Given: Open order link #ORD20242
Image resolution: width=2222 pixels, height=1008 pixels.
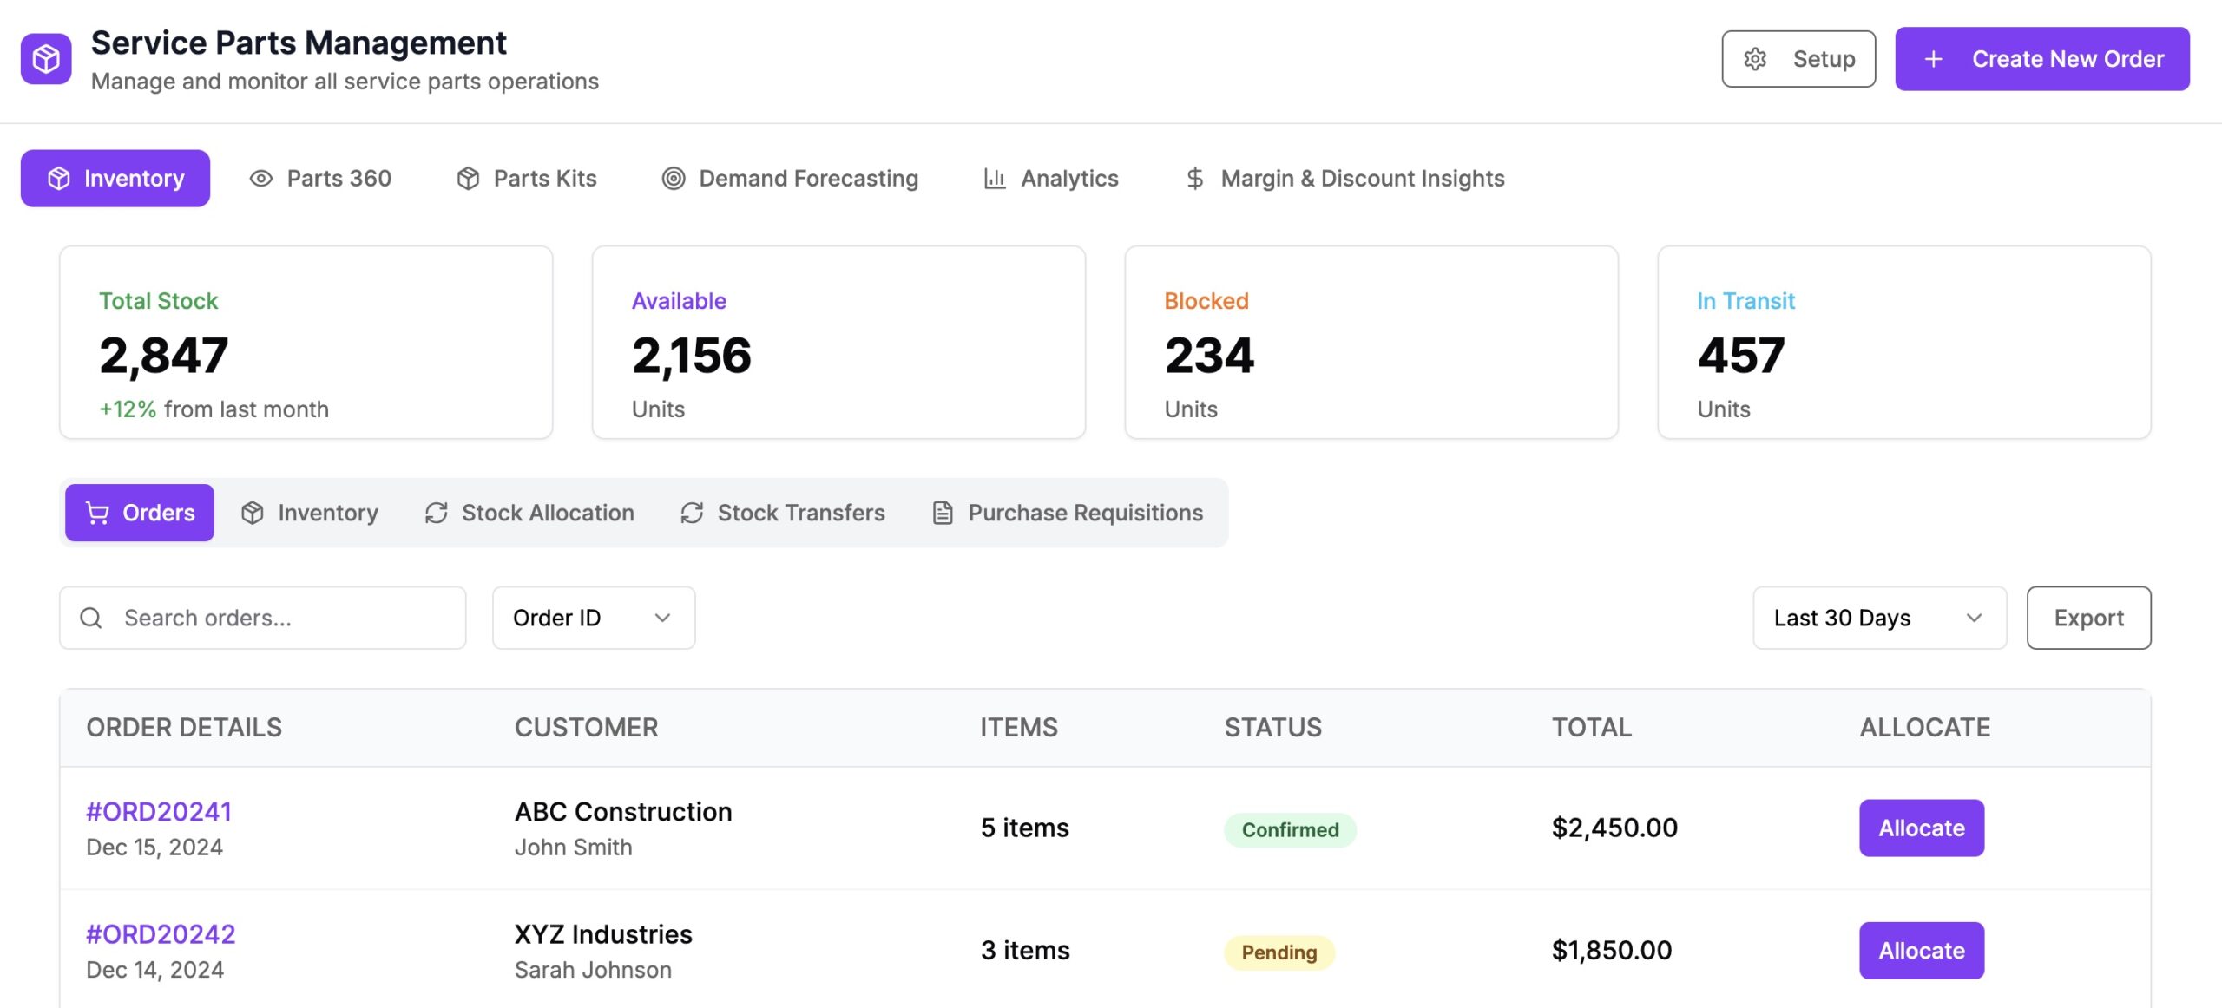Looking at the screenshot, I should [161, 933].
